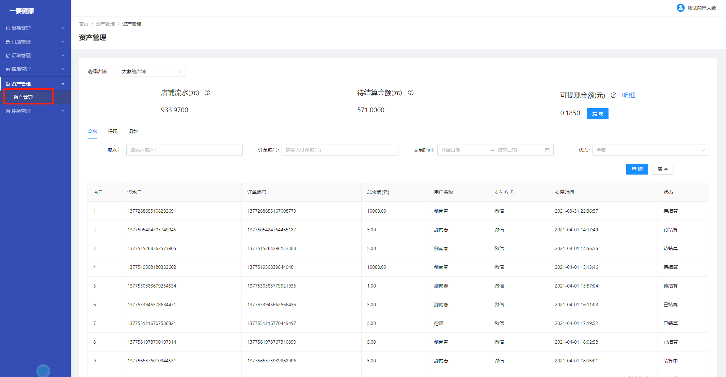Click the 1.00 amount in row 5
The image size is (726, 377).
372,286
